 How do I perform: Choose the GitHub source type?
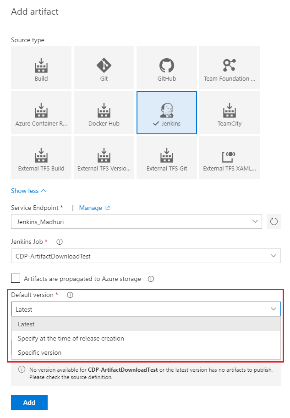(x=166, y=67)
